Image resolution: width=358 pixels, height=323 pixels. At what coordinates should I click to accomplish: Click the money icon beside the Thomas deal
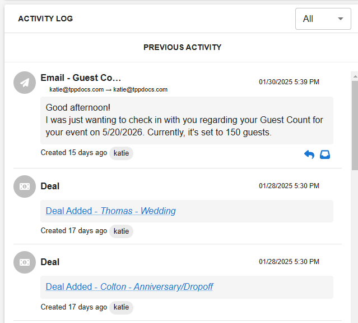[25, 186]
